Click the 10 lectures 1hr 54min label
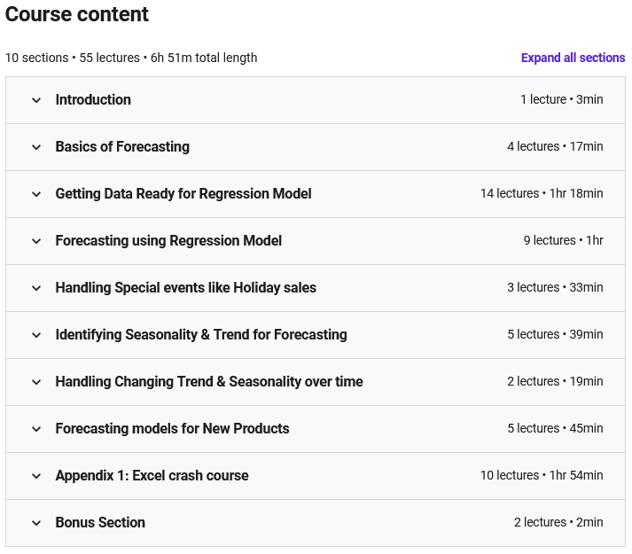The height and width of the screenshot is (554, 632). point(542,475)
